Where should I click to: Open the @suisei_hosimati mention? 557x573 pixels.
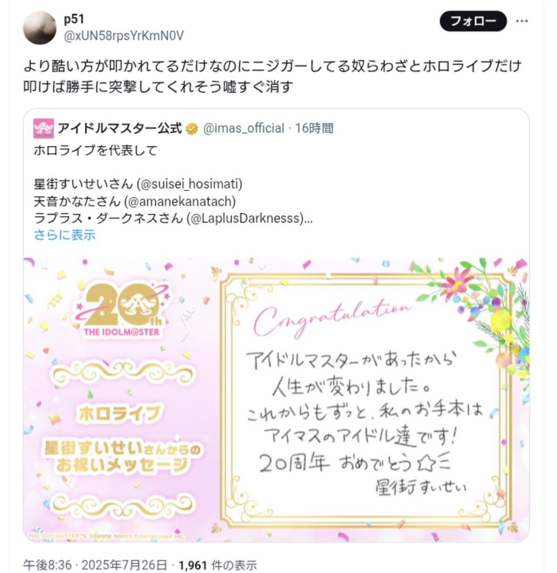click(x=189, y=184)
